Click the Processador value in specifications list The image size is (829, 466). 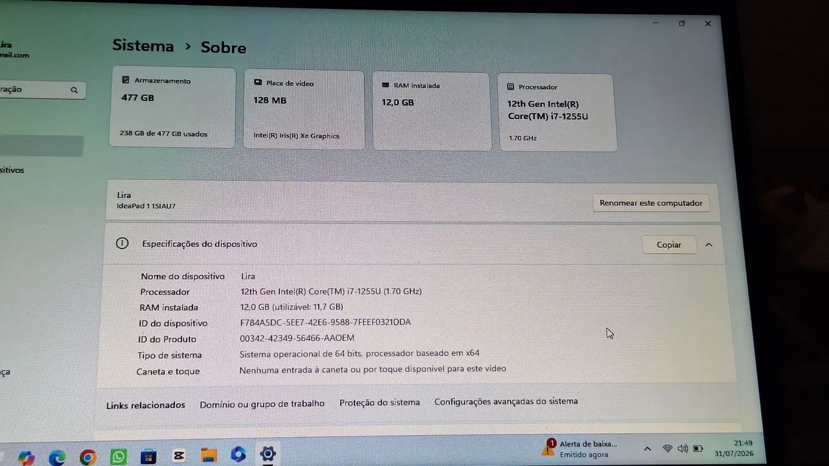click(x=331, y=291)
